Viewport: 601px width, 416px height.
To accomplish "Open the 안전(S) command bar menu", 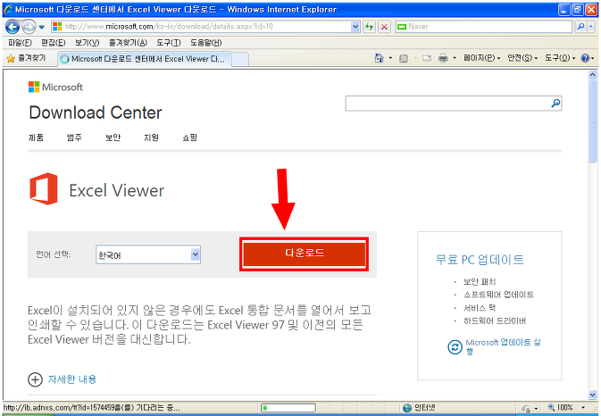I will tap(522, 58).
